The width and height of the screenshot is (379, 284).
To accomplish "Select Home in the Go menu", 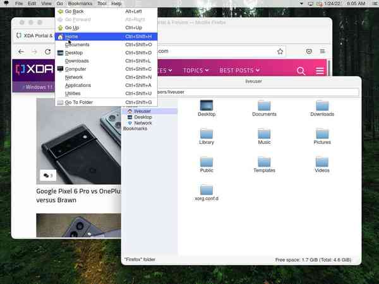I will tap(106, 37).
